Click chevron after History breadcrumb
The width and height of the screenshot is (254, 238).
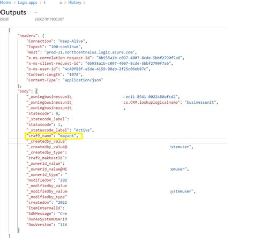pyautogui.click(x=84, y=3)
